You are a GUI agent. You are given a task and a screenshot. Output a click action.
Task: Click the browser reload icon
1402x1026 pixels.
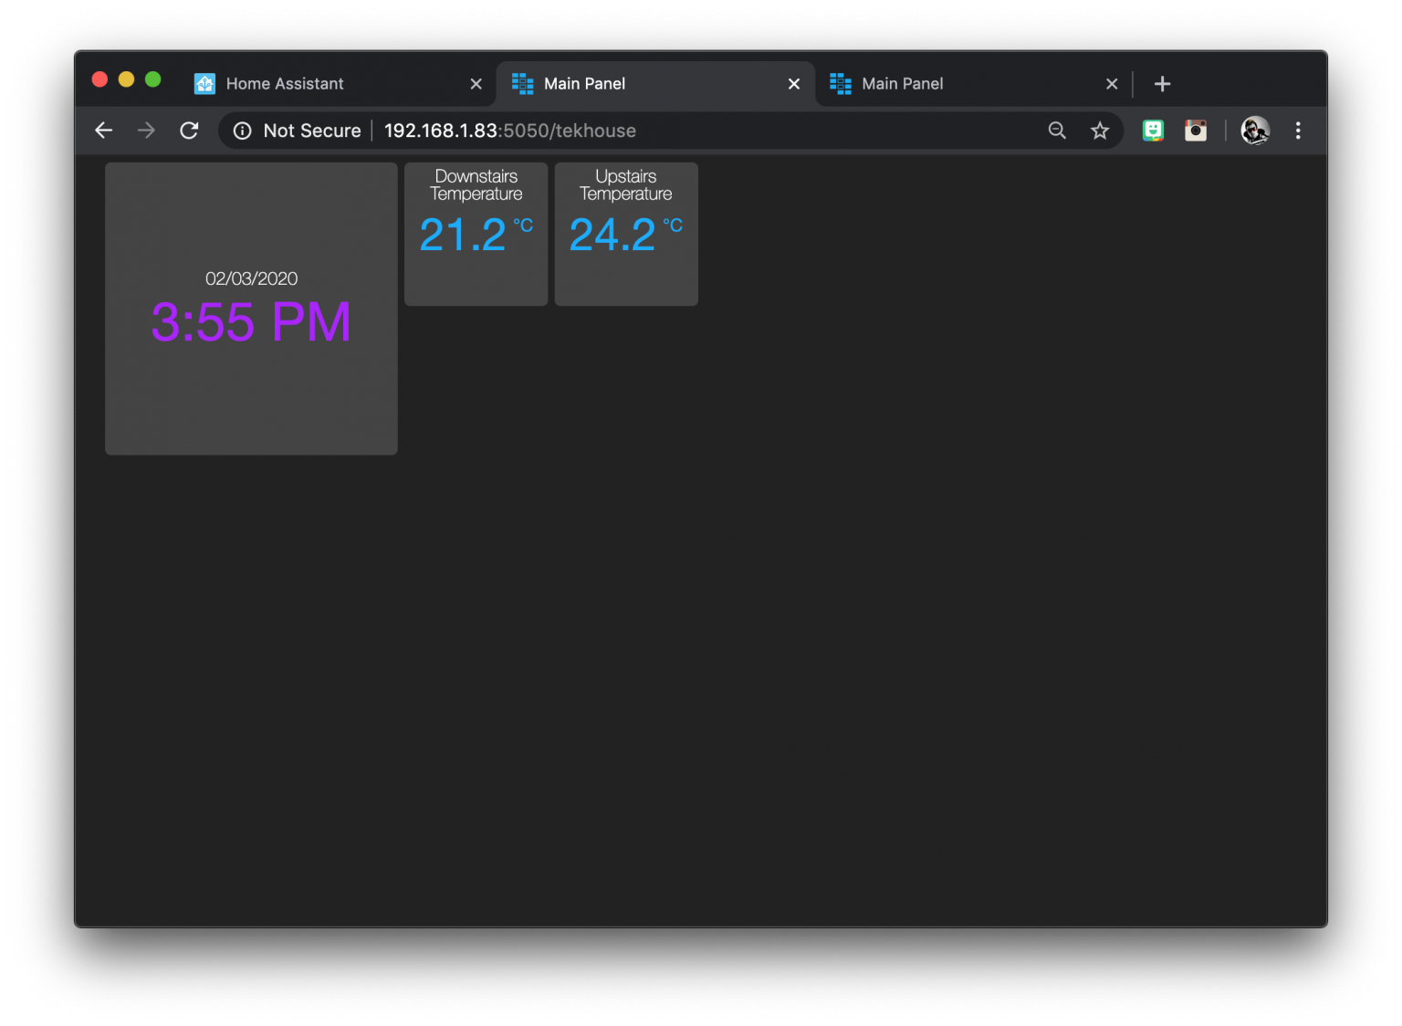[189, 130]
